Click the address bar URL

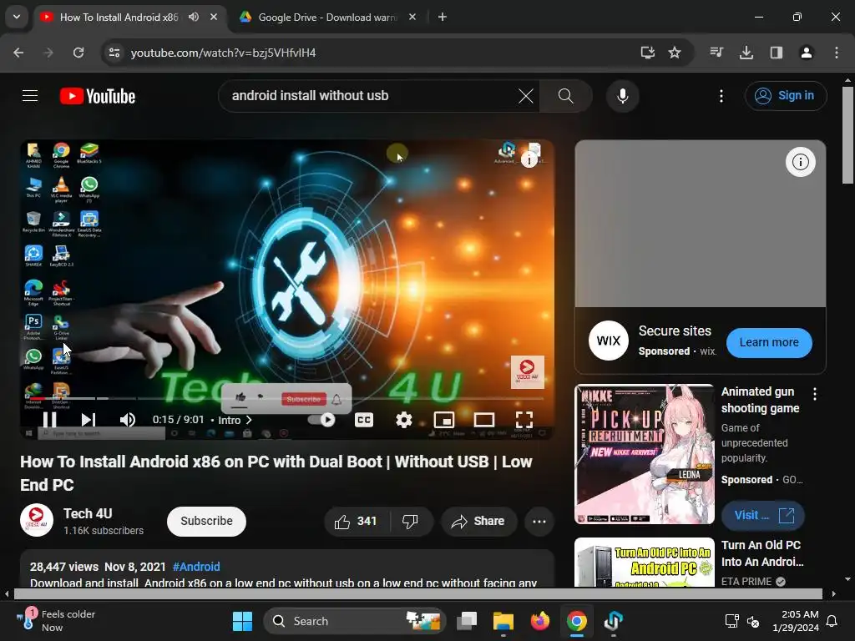pyautogui.click(x=223, y=53)
